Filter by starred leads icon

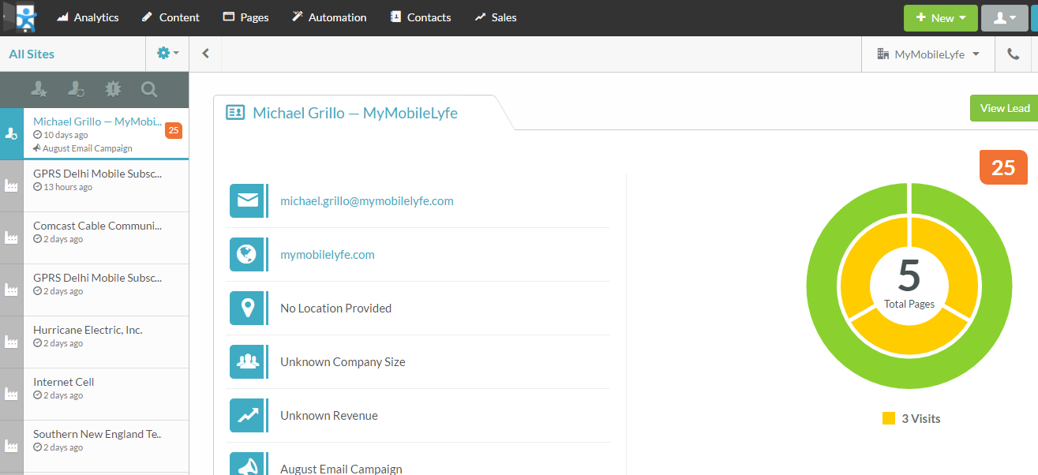(39, 89)
